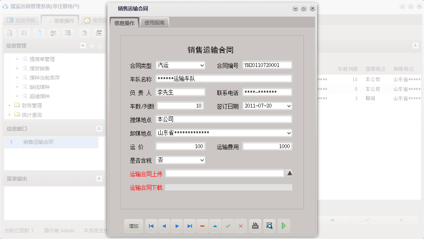The height and width of the screenshot is (239, 424).
Task: Open the 是否含税 tax selection dropdown
Action: click(202, 160)
